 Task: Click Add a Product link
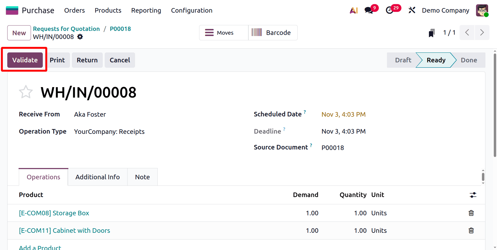pyautogui.click(x=40, y=247)
